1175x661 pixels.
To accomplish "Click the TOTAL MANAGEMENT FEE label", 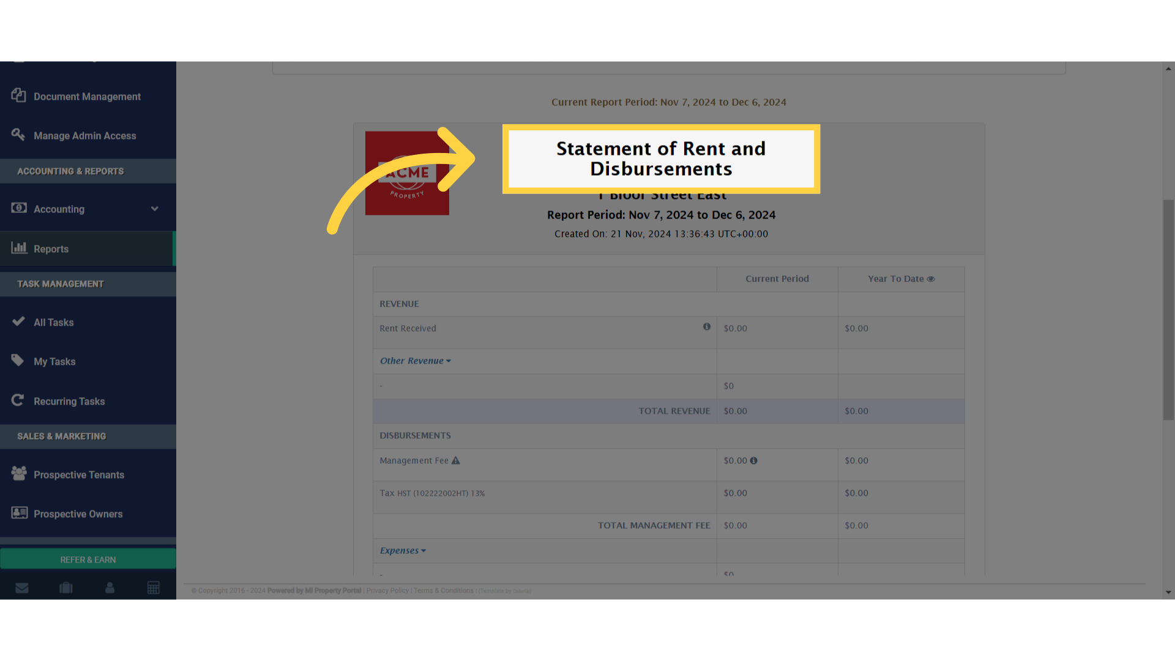I will (654, 526).
